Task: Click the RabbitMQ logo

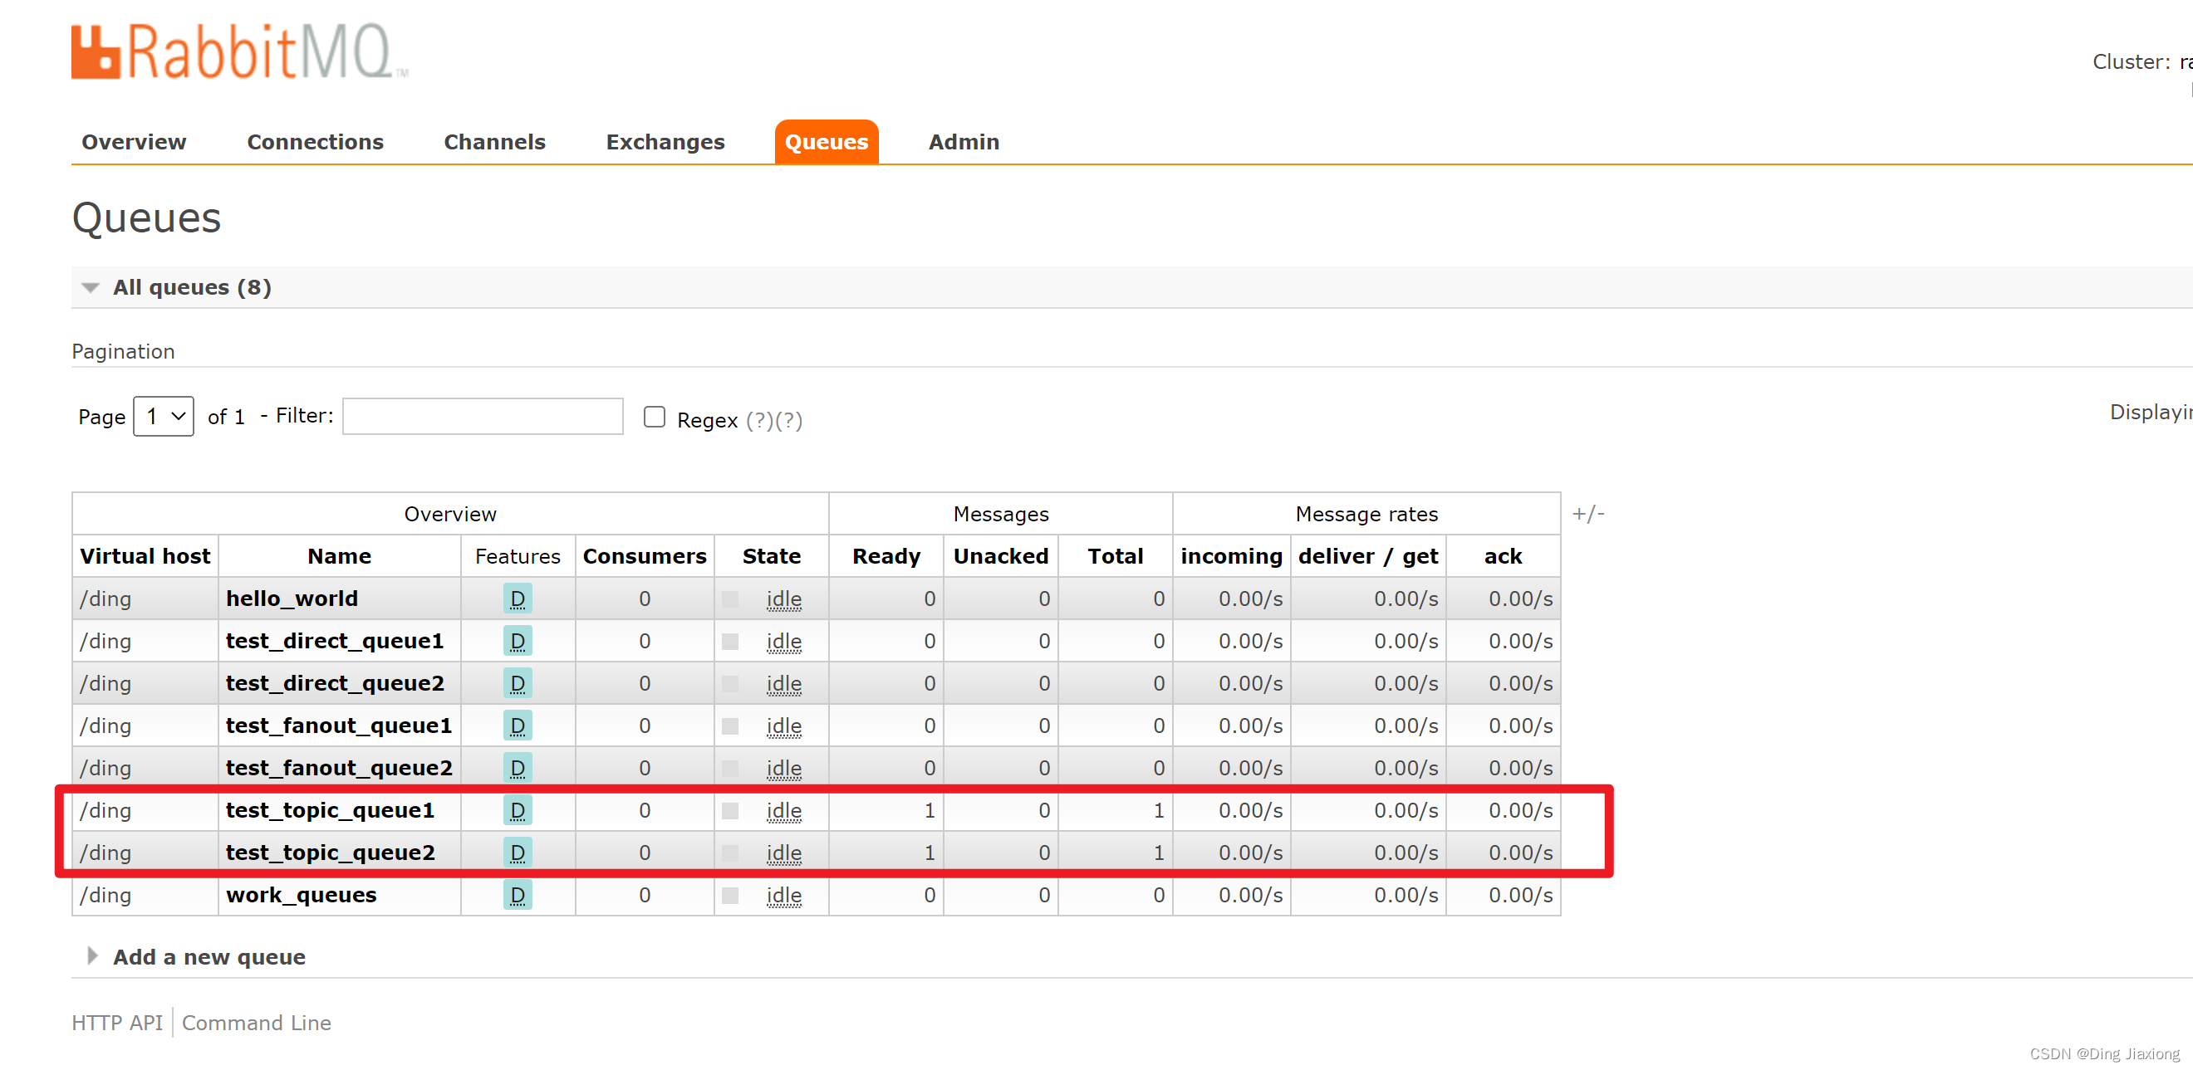Action: [x=239, y=52]
